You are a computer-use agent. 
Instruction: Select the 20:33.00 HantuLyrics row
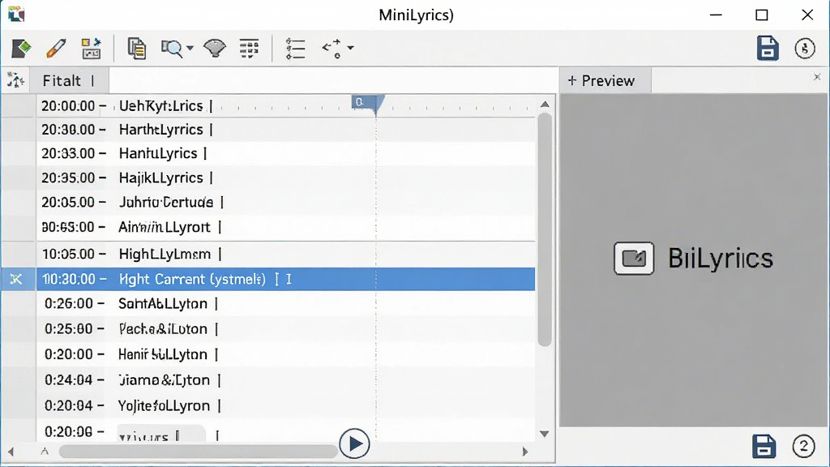click(x=286, y=153)
